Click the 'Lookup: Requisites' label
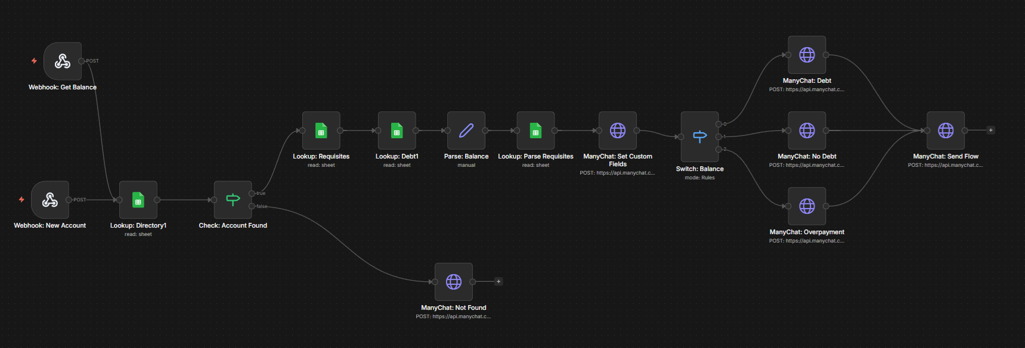The height and width of the screenshot is (348, 1025). pos(321,156)
